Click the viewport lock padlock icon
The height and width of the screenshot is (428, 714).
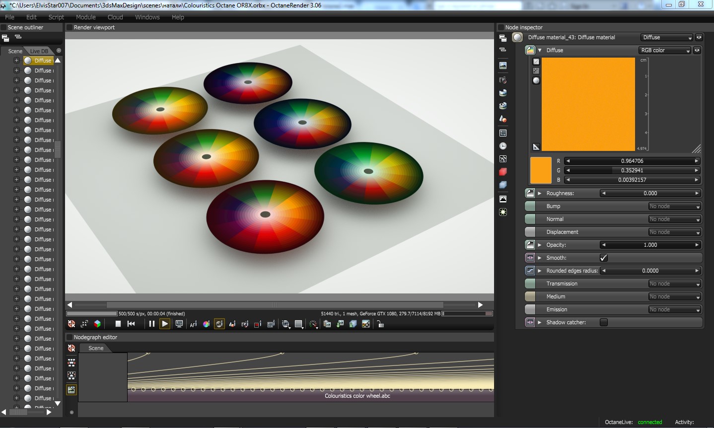point(380,324)
